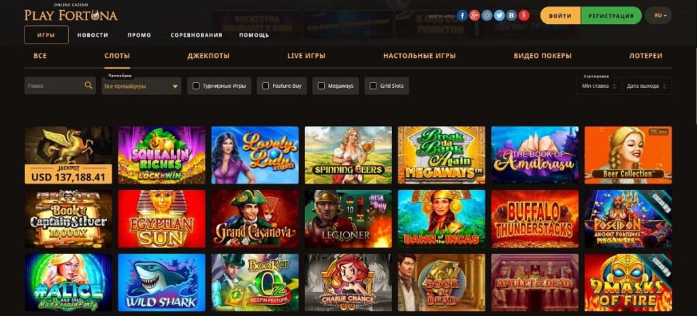Sign in with the Twitter icon
This screenshot has width=697, height=316.
coord(499,16)
